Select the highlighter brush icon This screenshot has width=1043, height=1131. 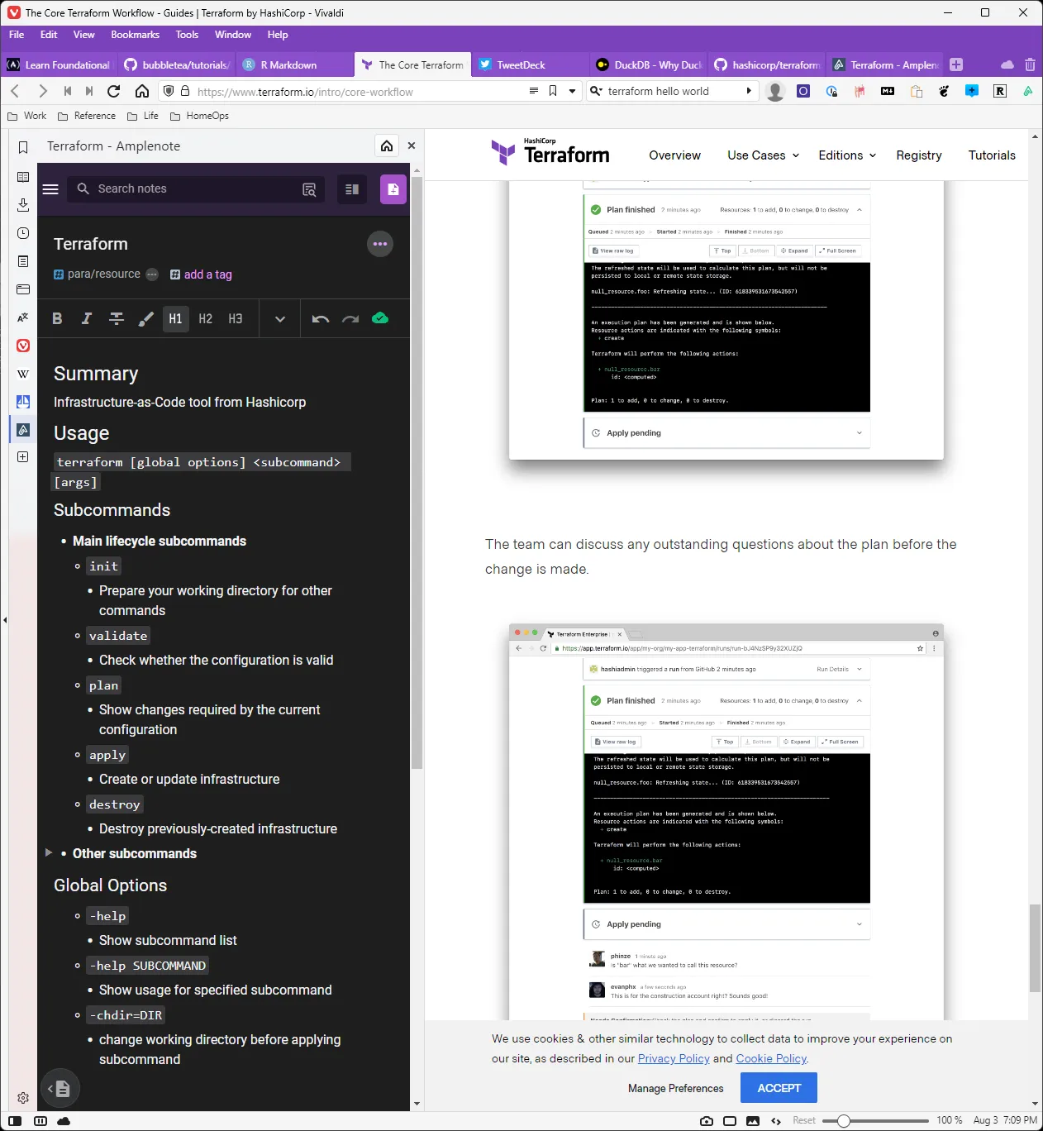click(x=146, y=318)
